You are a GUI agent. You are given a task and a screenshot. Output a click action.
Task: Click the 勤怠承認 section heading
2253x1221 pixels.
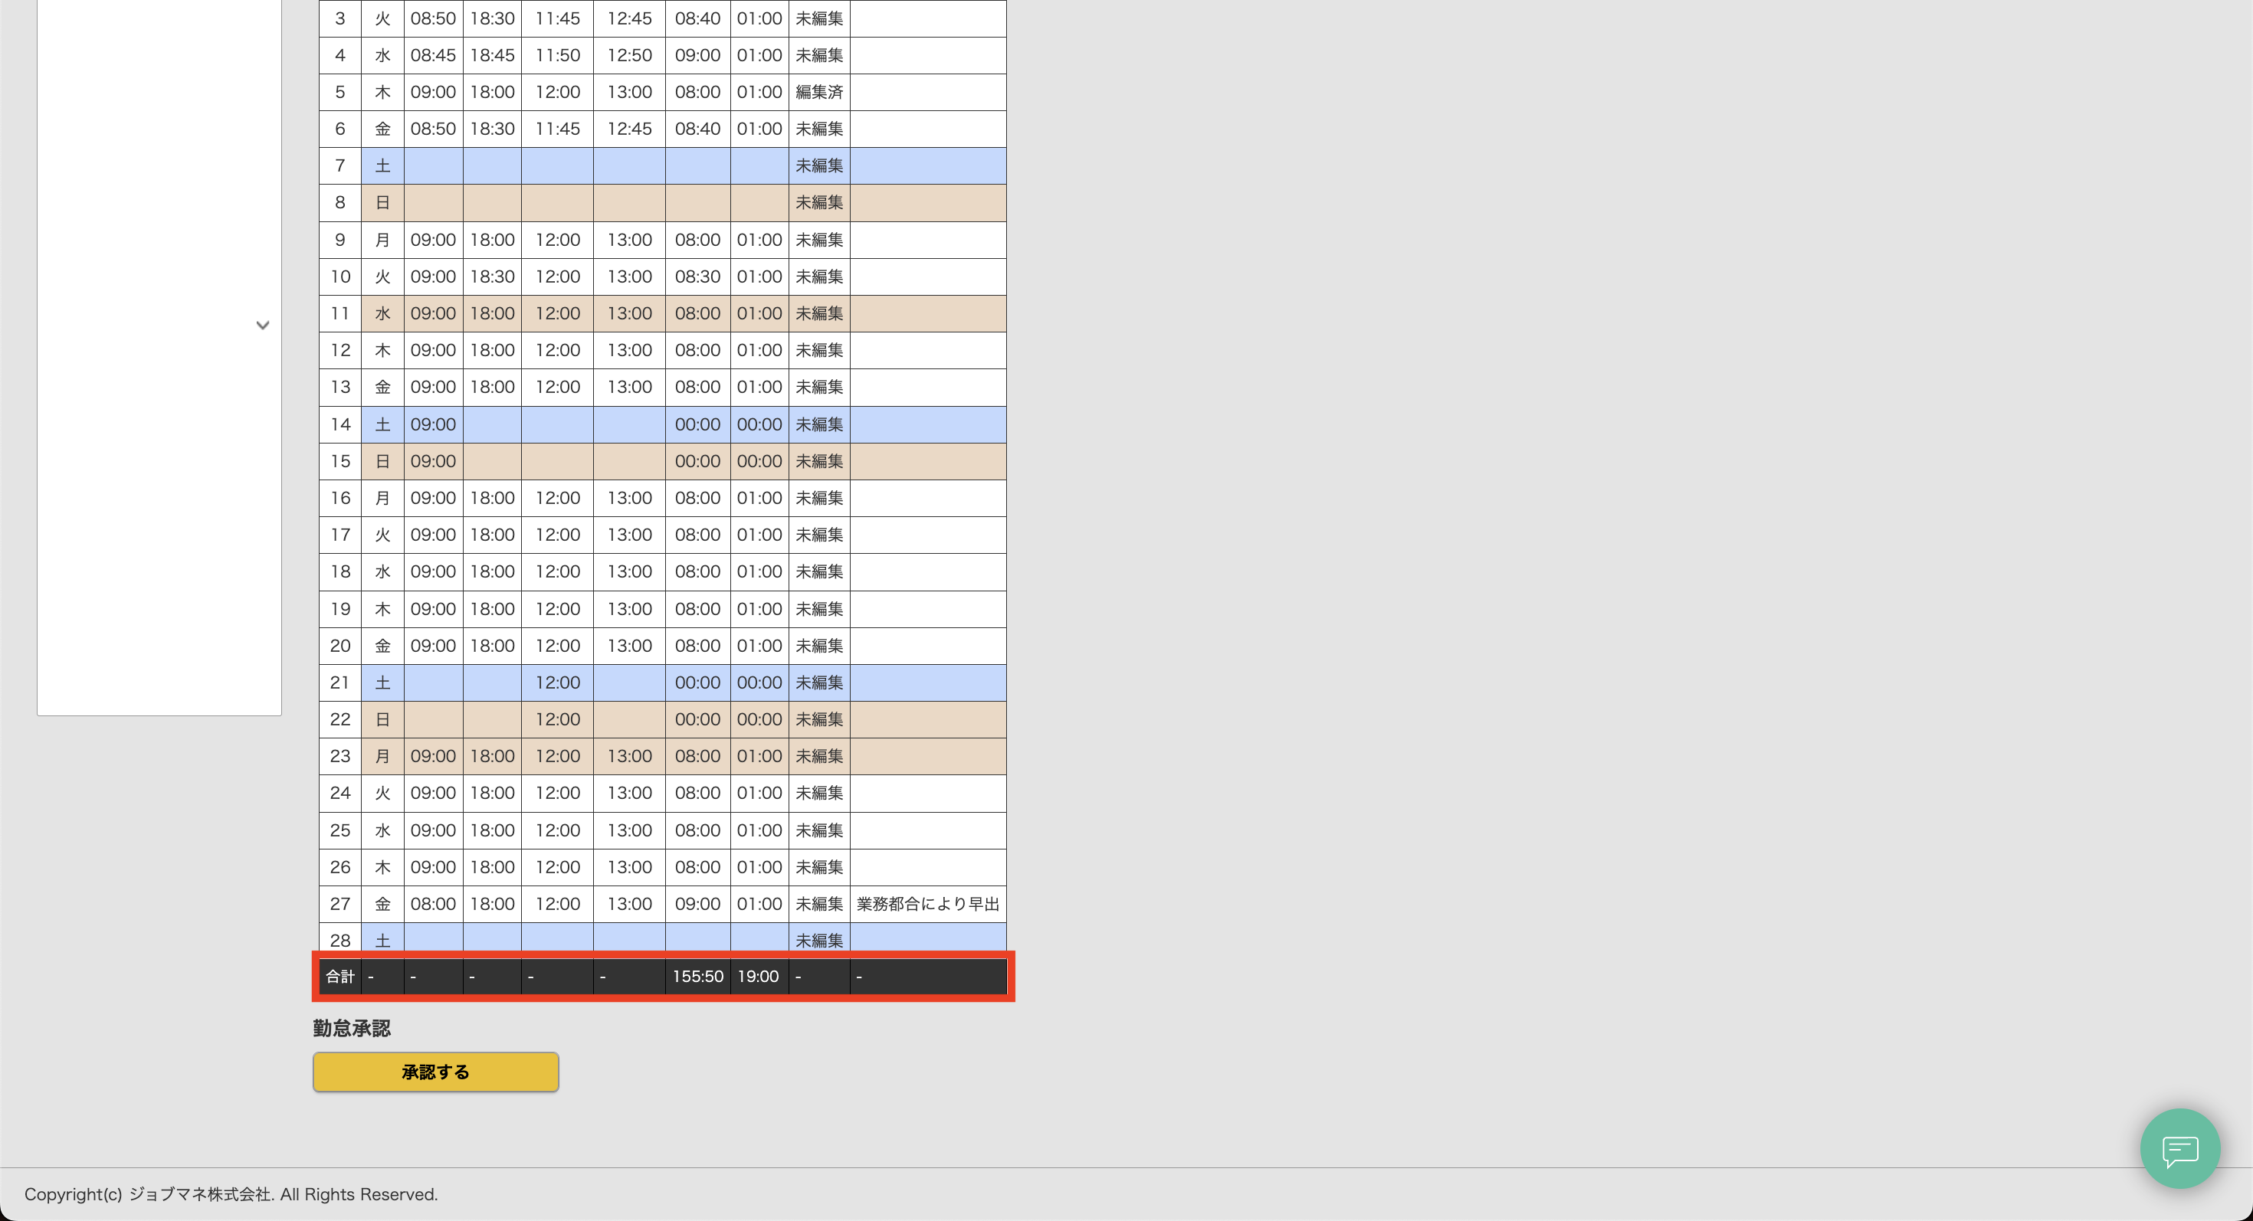pos(352,1028)
